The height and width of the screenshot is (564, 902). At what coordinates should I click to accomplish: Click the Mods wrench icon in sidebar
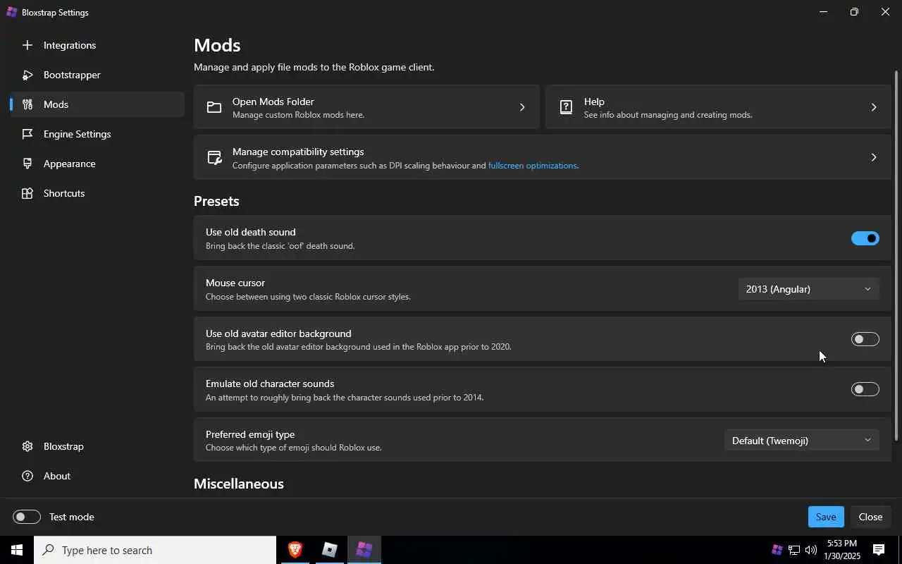(x=27, y=104)
